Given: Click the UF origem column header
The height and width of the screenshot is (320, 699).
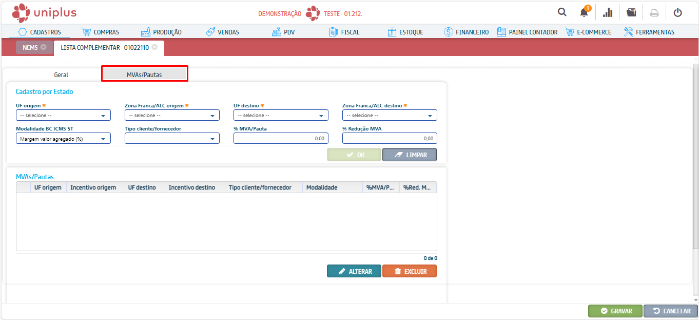Looking at the screenshot, I should point(48,187).
